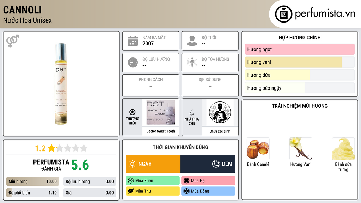This screenshot has width=361, height=203.
Task: Click the Hương béo ngậy accord bar
Action: pyautogui.click(x=300, y=88)
